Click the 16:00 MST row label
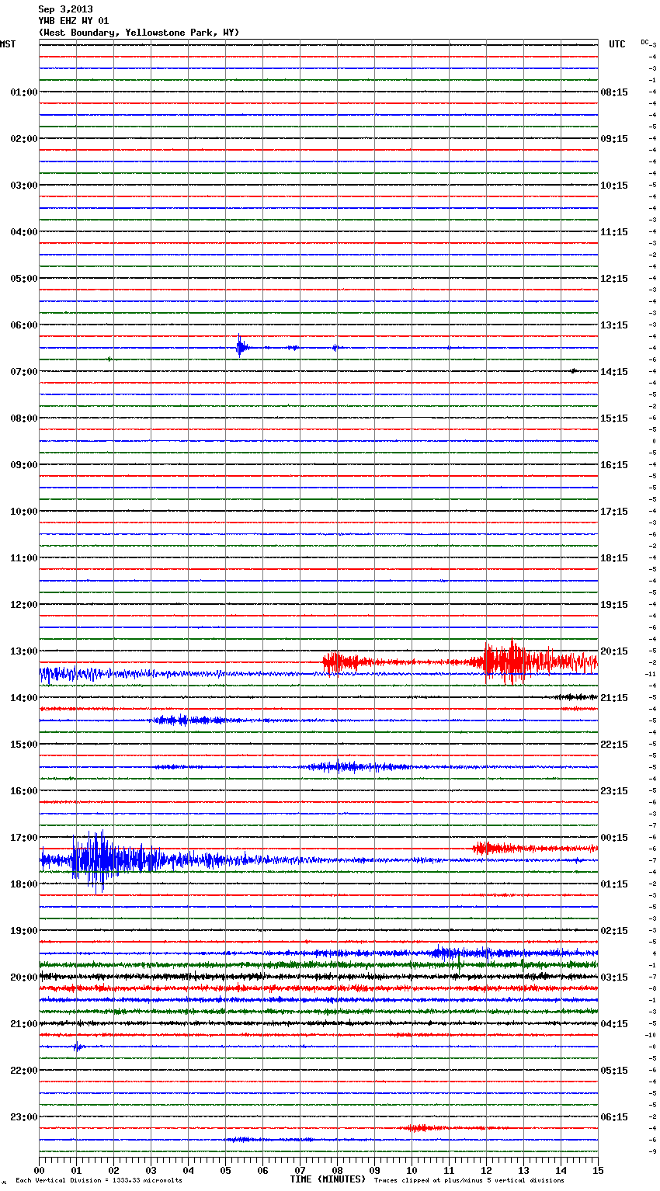Image resolution: width=660 pixels, height=1191 pixels. pos(24,791)
